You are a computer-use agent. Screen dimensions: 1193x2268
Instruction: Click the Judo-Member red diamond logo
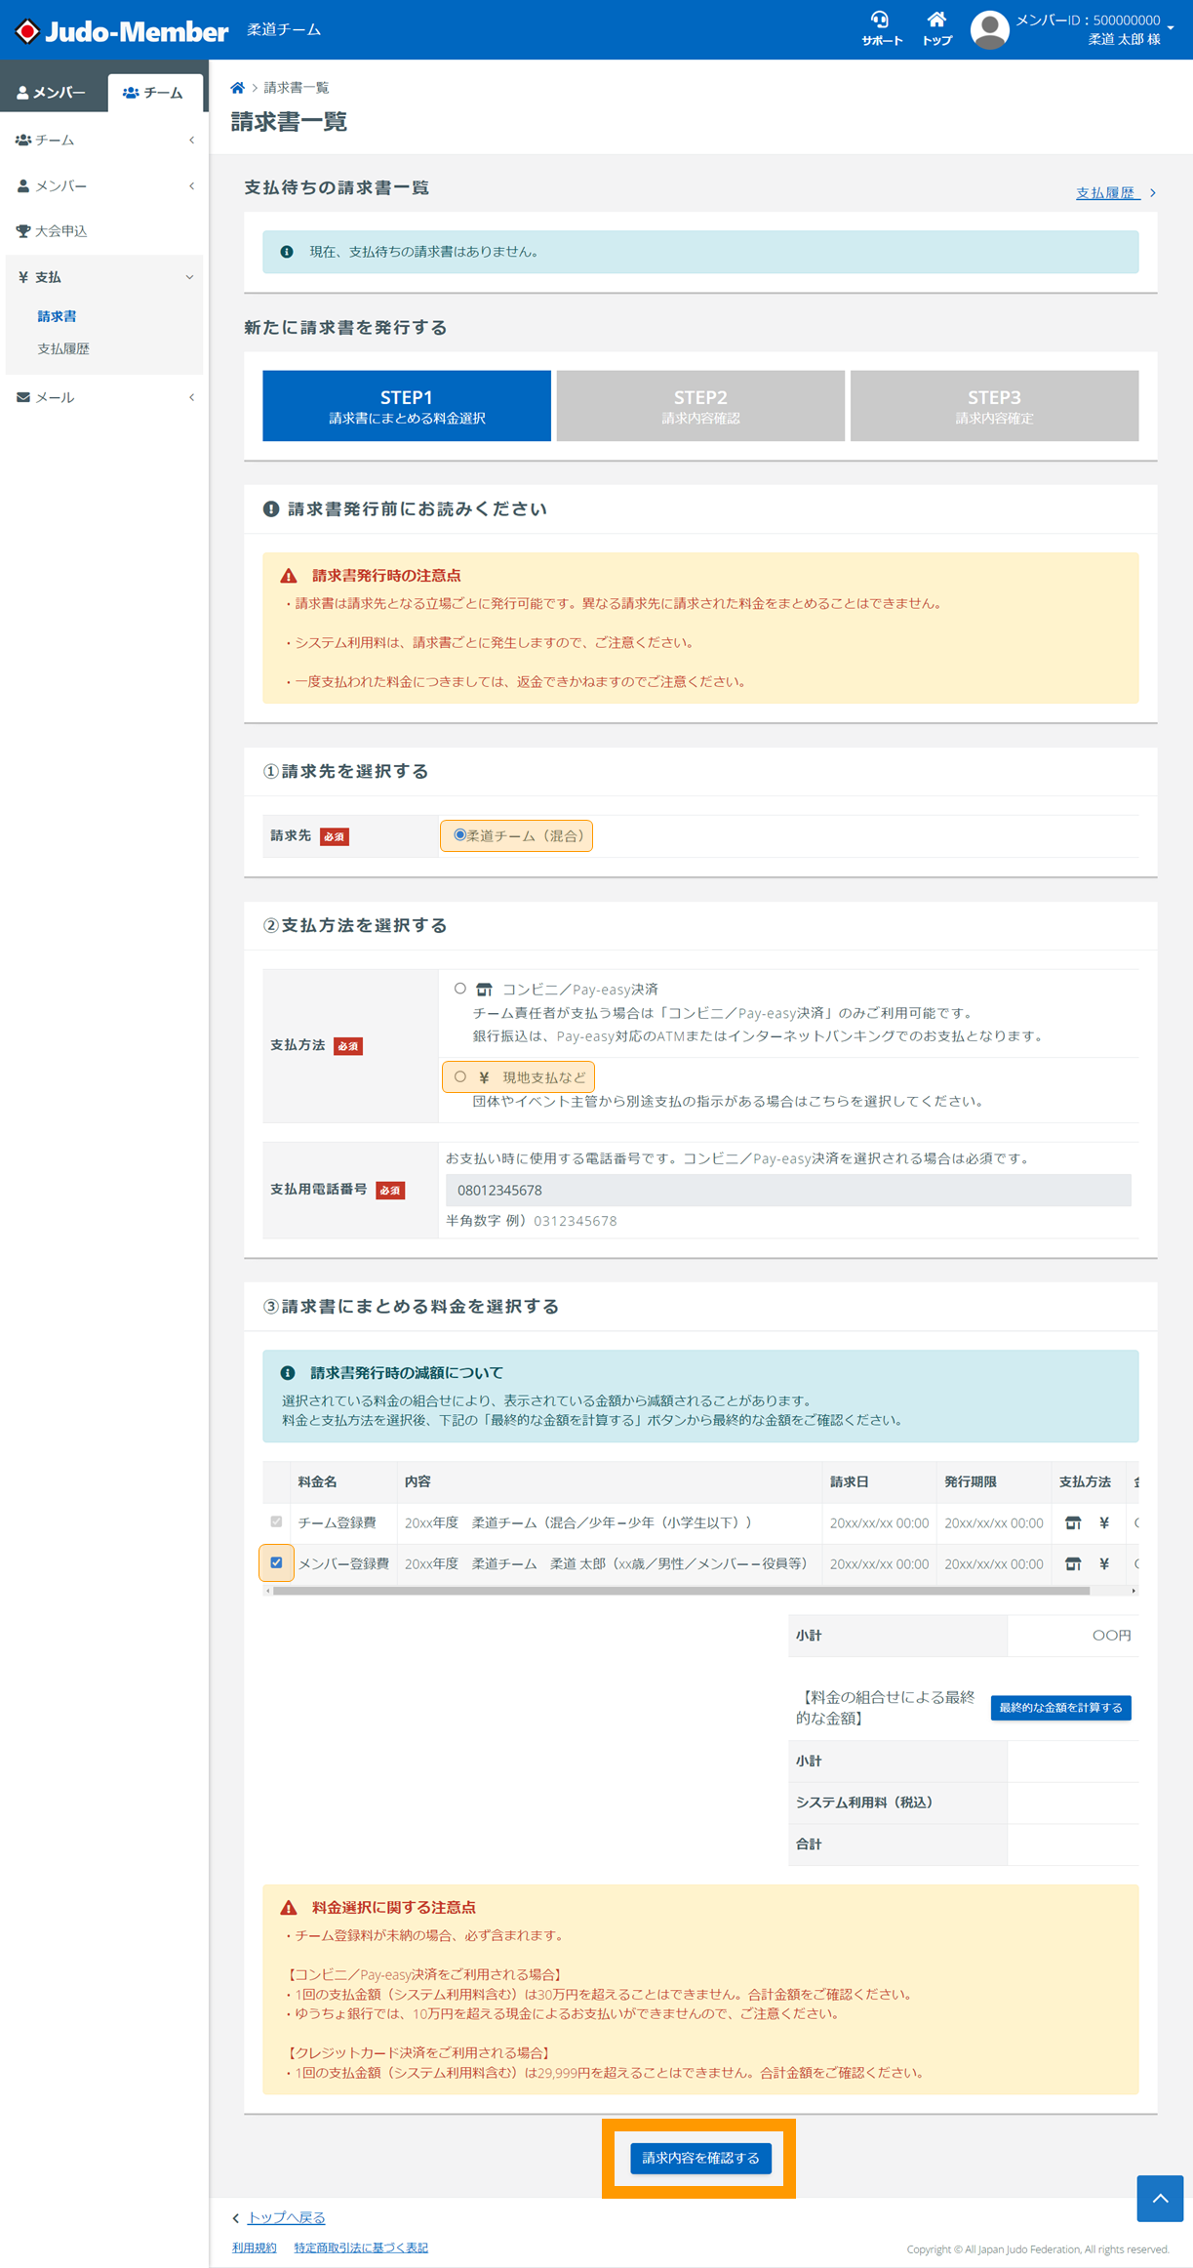click(x=27, y=31)
